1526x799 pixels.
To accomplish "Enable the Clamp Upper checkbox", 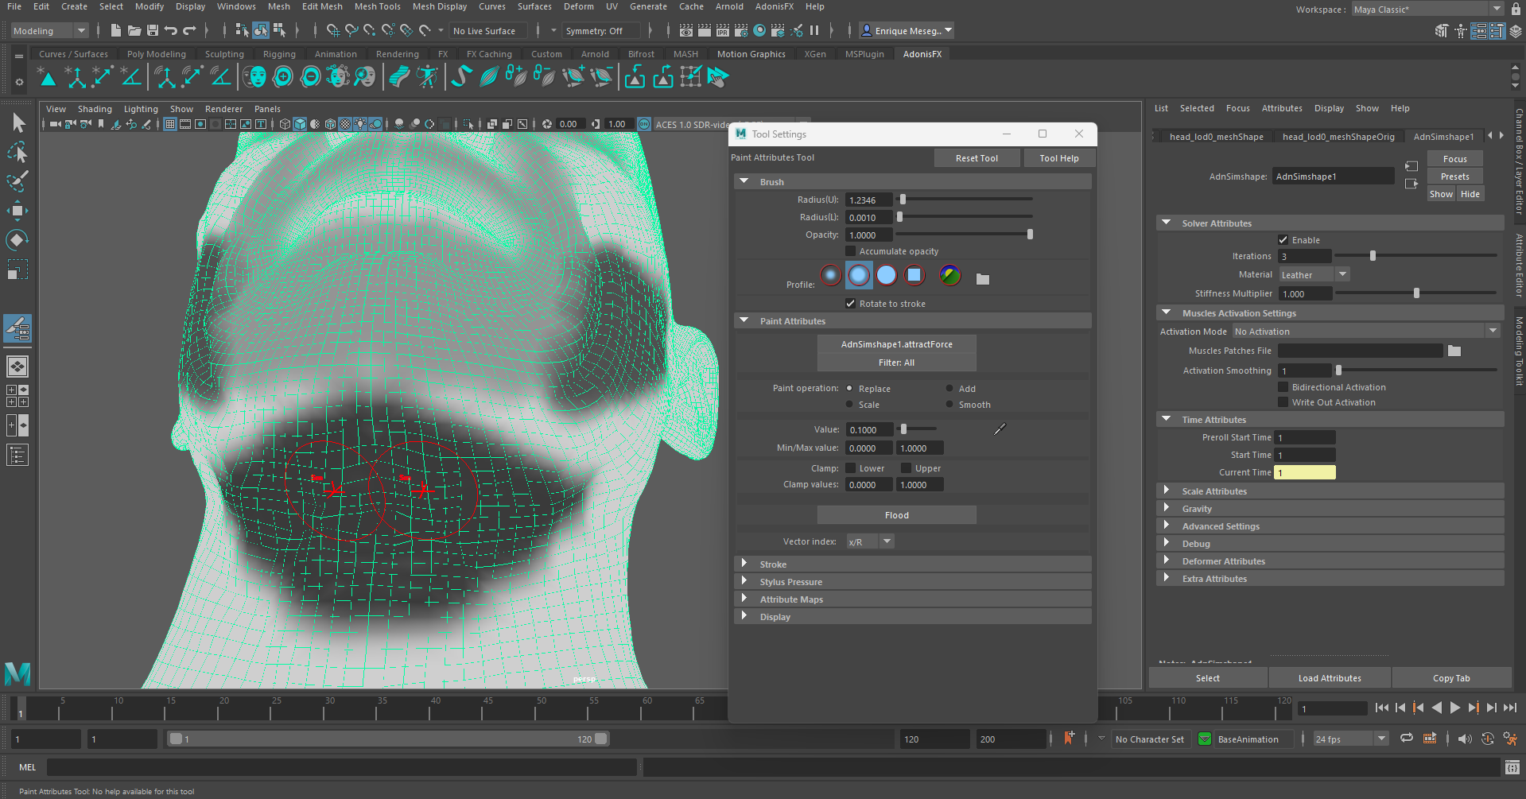I will (x=906, y=468).
